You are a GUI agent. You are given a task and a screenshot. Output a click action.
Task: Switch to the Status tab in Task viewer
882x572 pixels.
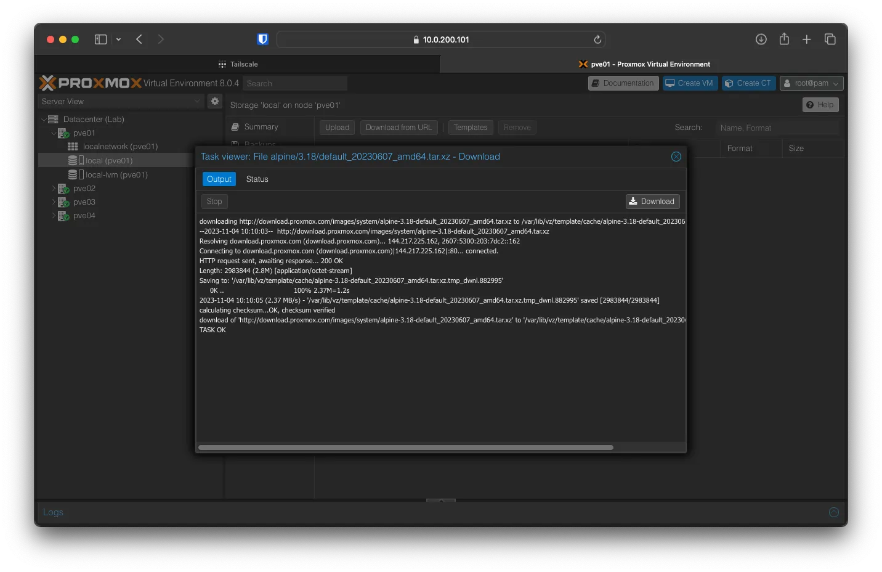point(257,179)
